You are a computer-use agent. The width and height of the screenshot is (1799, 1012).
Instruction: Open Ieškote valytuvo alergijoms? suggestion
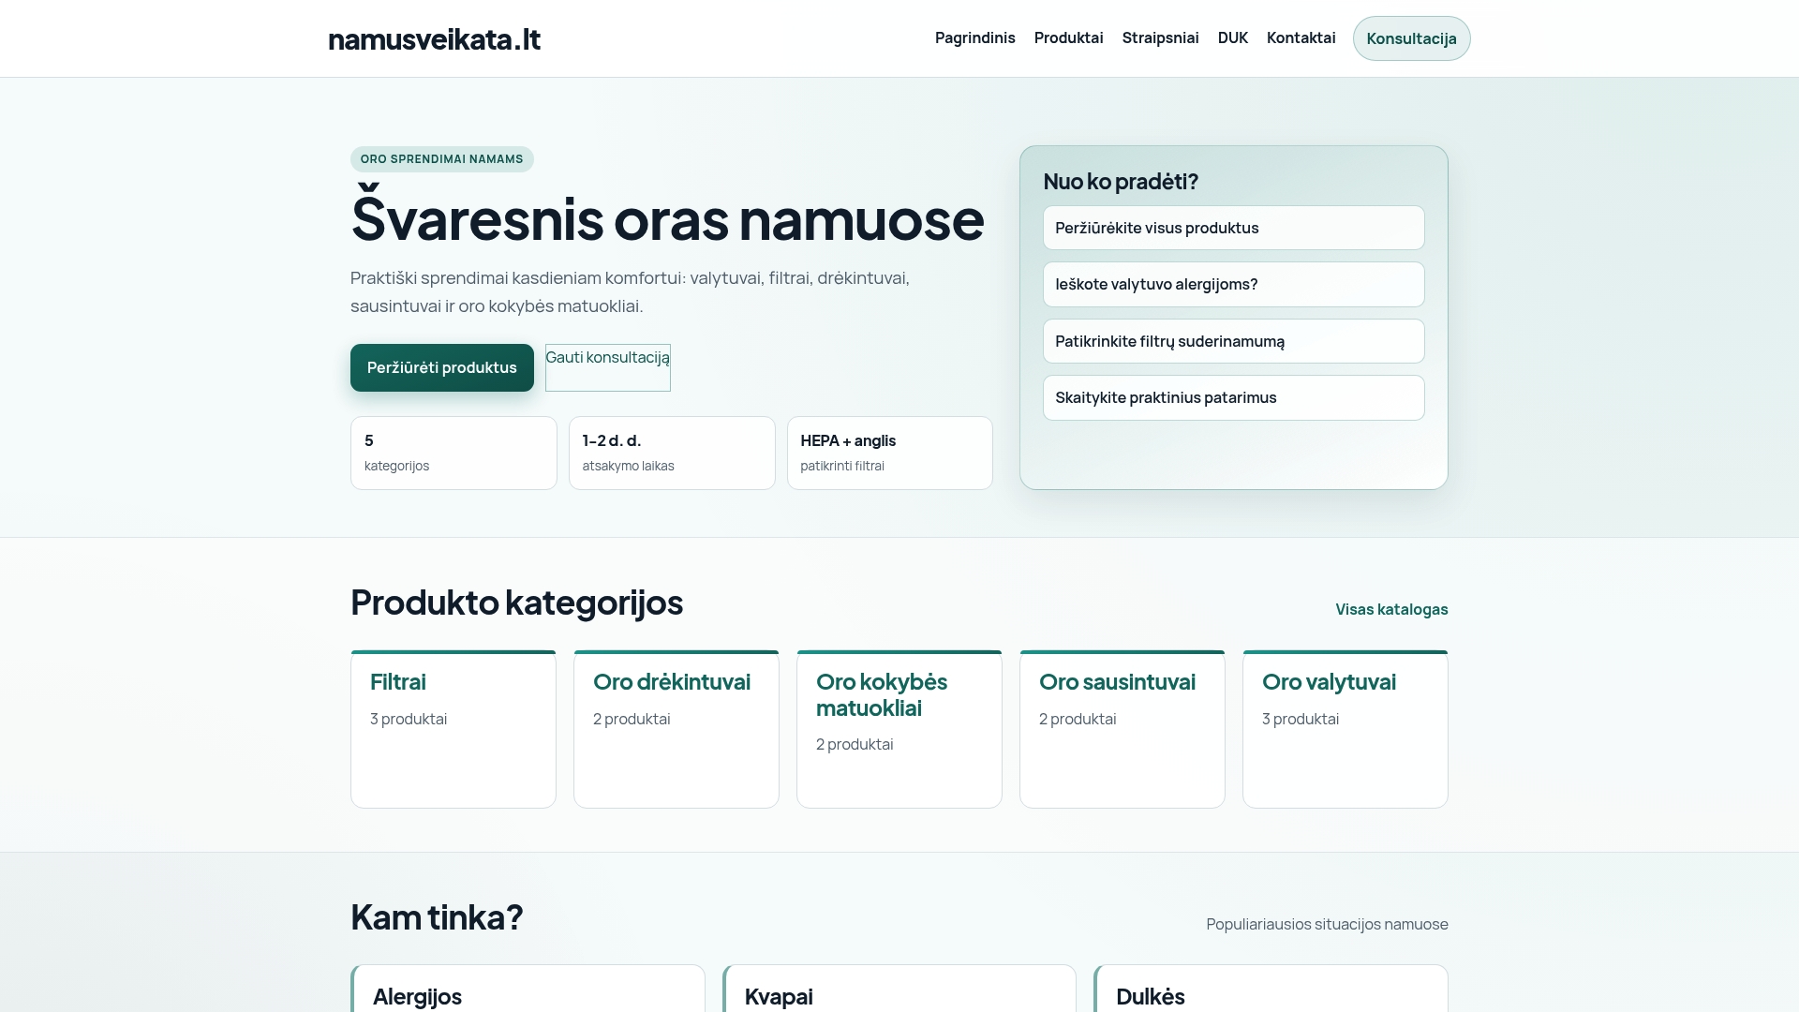(x=1233, y=284)
